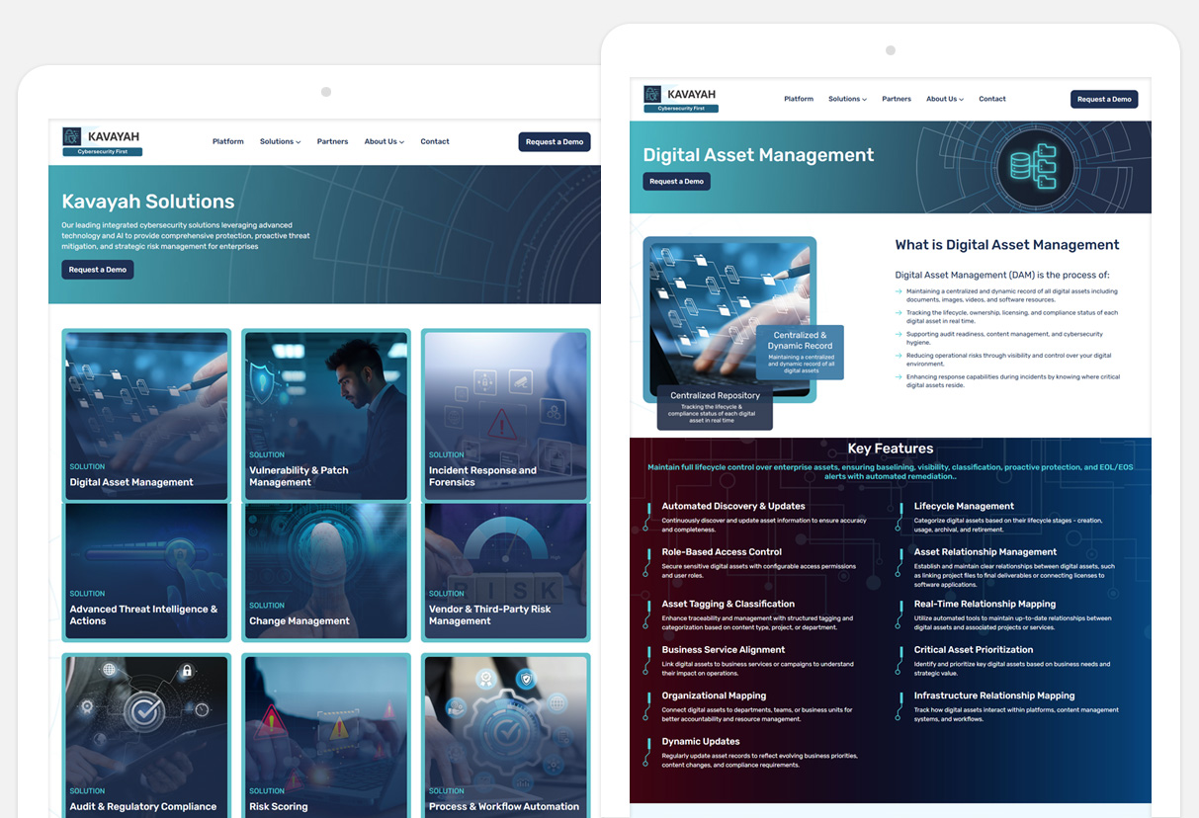Image resolution: width=1199 pixels, height=818 pixels.
Task: Click the Critical Asset Prioritization heading
Action: coord(974,650)
